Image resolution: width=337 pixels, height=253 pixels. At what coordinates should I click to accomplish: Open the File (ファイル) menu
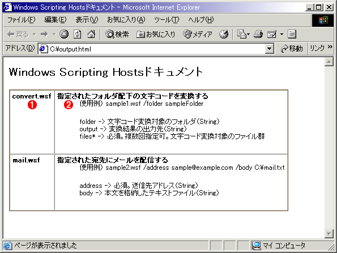tap(22, 20)
